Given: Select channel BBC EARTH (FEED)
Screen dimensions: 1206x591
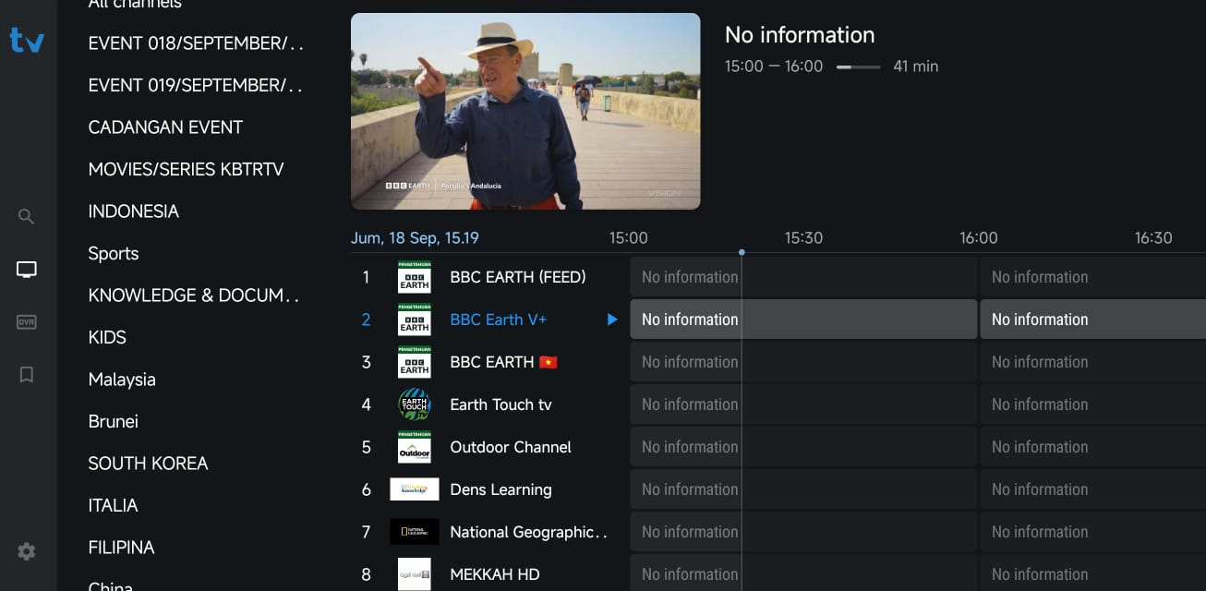Looking at the screenshot, I should tap(518, 277).
